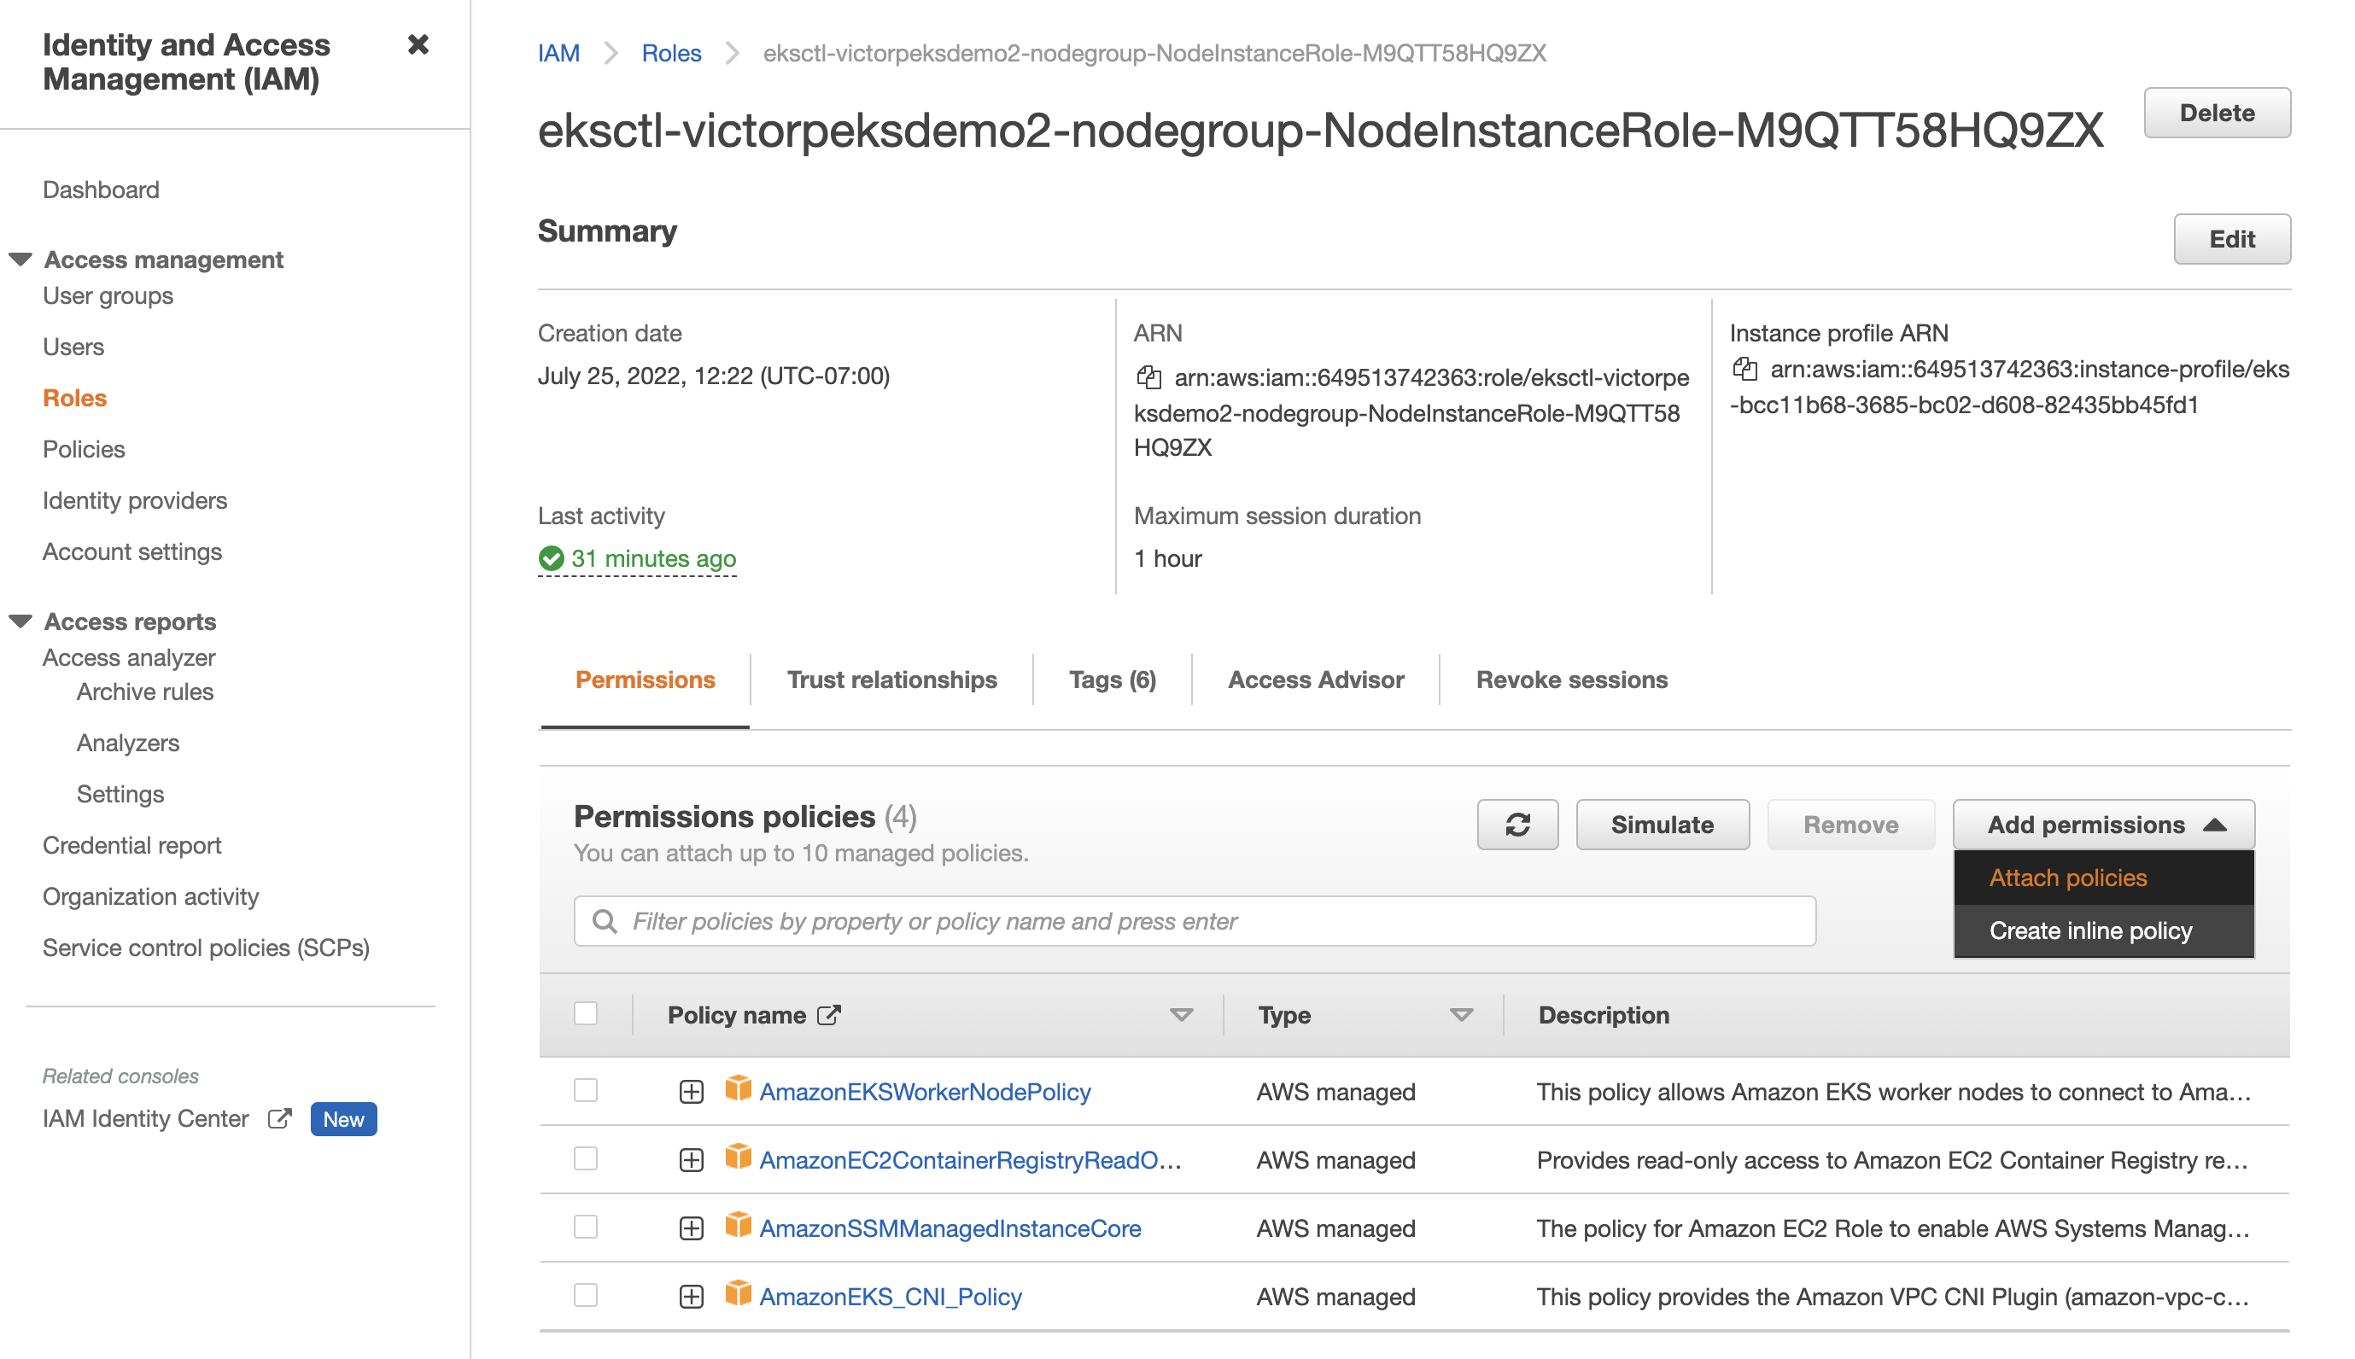Screen dimensions: 2355x1359
Task: Check the box for AmazonEKSWorkerNodePolicy
Action: 585,1089
